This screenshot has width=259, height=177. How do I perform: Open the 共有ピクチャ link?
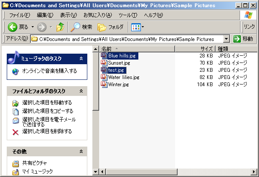click(34, 163)
